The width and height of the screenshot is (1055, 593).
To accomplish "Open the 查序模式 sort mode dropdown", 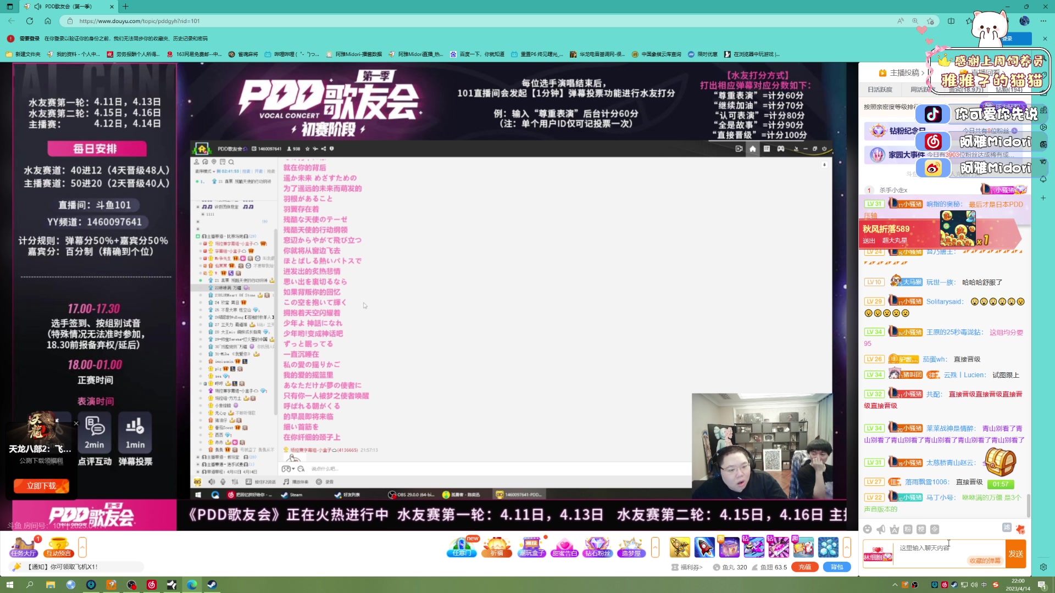I will point(204,171).
